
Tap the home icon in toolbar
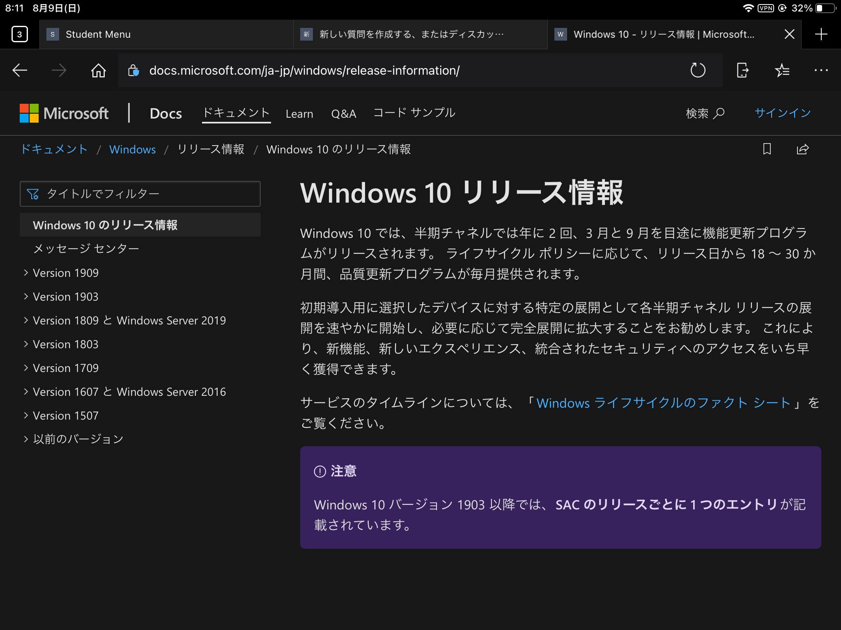click(98, 71)
